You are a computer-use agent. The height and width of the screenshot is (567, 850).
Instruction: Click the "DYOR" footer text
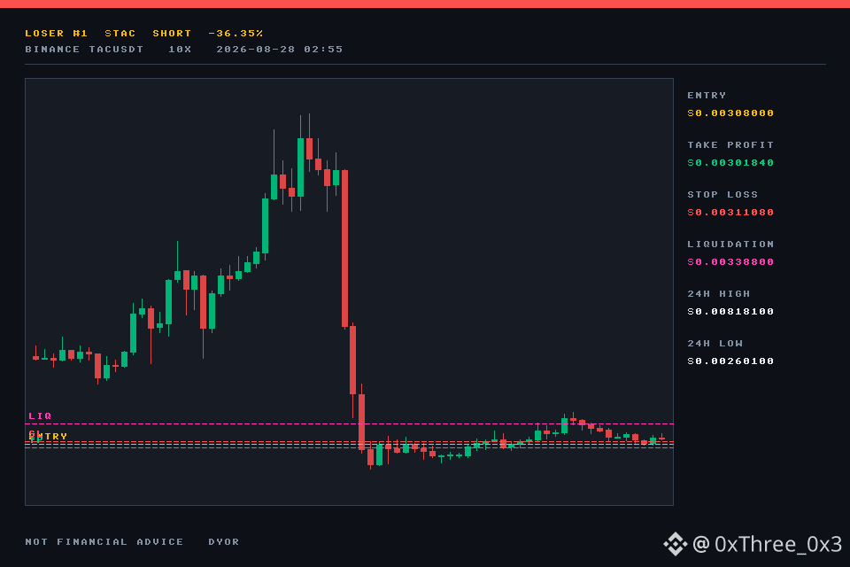pos(224,541)
